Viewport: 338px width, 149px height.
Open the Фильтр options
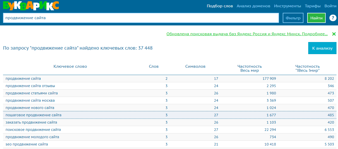coord(293,18)
